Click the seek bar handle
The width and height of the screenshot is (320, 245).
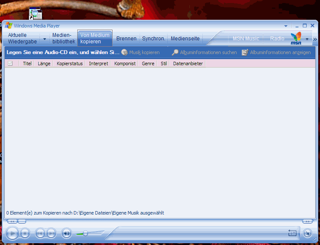click(22, 221)
